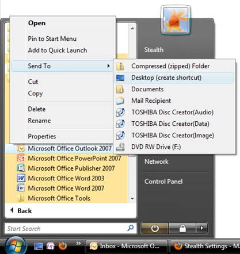Click the Start Search input field
Viewport: 240px width, 254px height.
(x=71, y=228)
